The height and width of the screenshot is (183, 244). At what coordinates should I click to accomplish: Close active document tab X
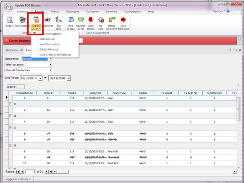(x=240, y=50)
